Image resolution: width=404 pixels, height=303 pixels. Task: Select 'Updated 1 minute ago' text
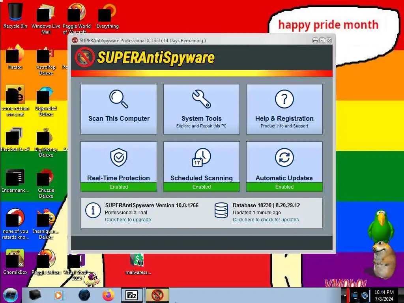(x=256, y=213)
